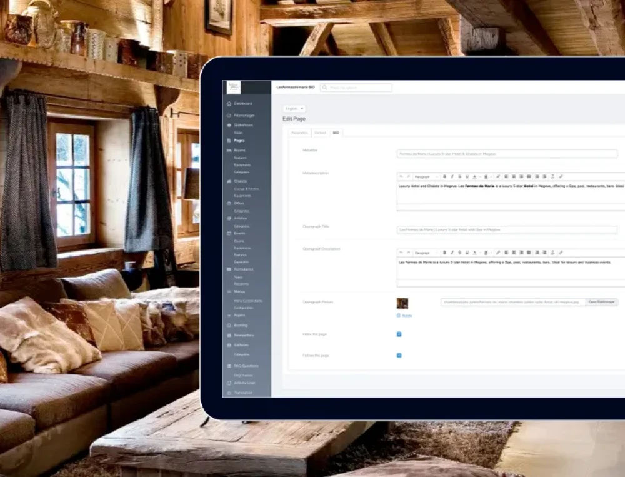Open Paragraph format dropdown in Opengraph Description editor

point(426,253)
